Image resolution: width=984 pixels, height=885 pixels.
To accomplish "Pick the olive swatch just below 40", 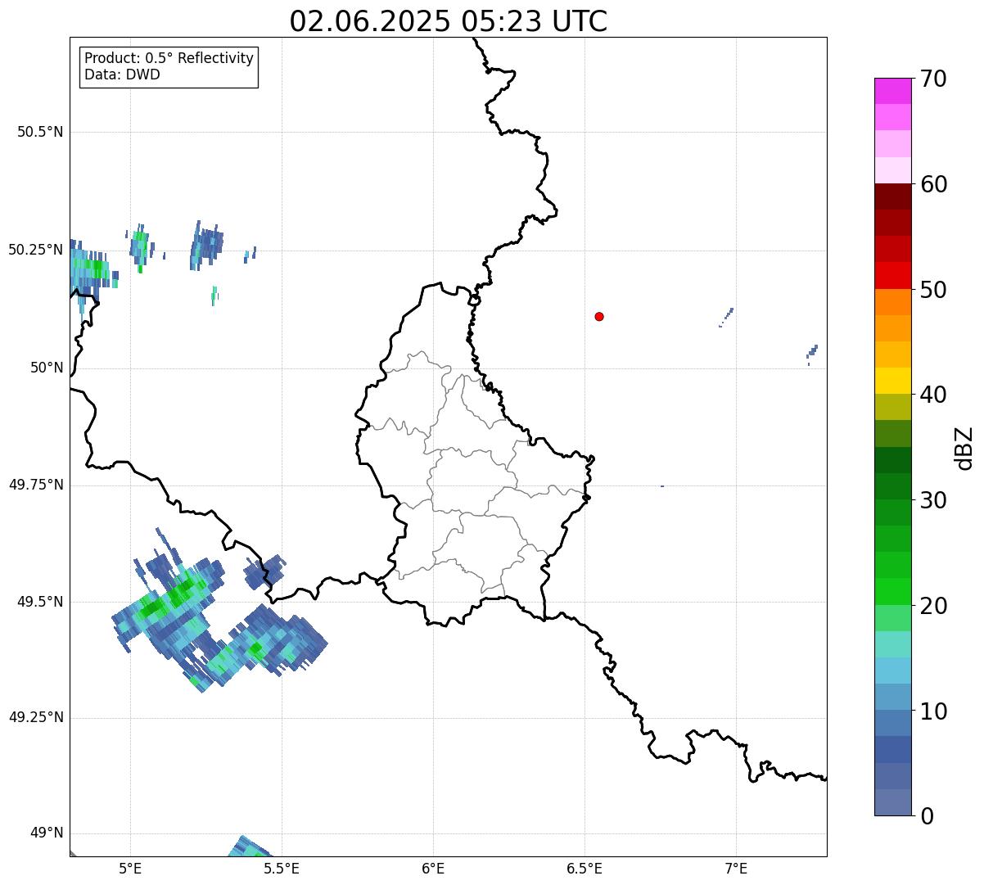I will tap(892, 407).
